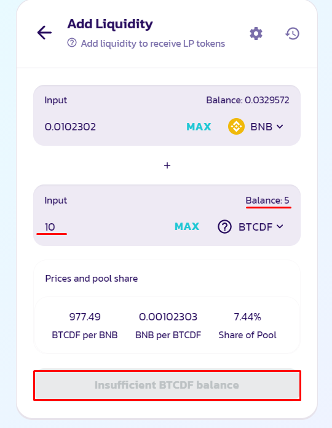Click the BNB coin logo
The height and width of the screenshot is (428, 332).
pos(236,127)
